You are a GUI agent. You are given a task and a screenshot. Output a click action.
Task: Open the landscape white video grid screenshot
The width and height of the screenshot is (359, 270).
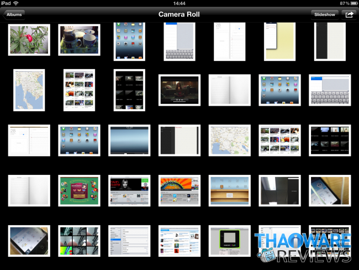[x=280, y=141]
